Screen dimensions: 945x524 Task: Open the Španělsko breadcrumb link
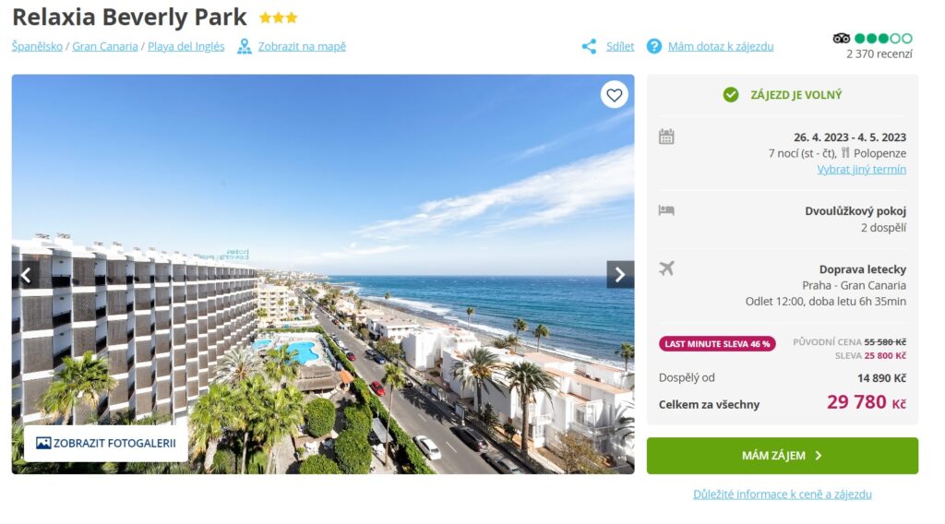tap(37, 46)
